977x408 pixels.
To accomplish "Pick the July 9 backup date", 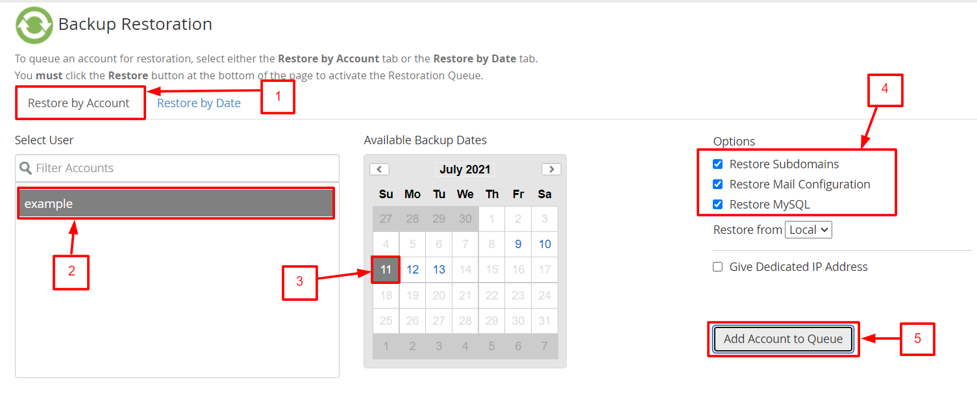I will point(518,244).
